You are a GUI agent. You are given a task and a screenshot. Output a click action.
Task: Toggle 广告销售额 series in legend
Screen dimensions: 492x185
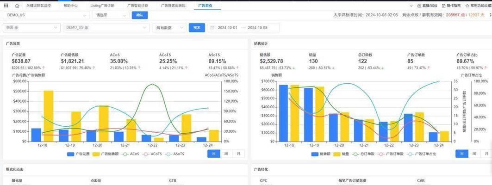[x=106, y=154]
